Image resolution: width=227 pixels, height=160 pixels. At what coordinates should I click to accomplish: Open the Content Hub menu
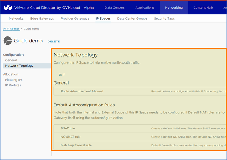[203, 8]
